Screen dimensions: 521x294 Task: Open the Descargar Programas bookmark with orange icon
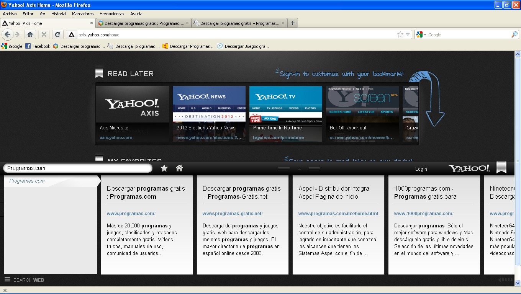point(188,46)
